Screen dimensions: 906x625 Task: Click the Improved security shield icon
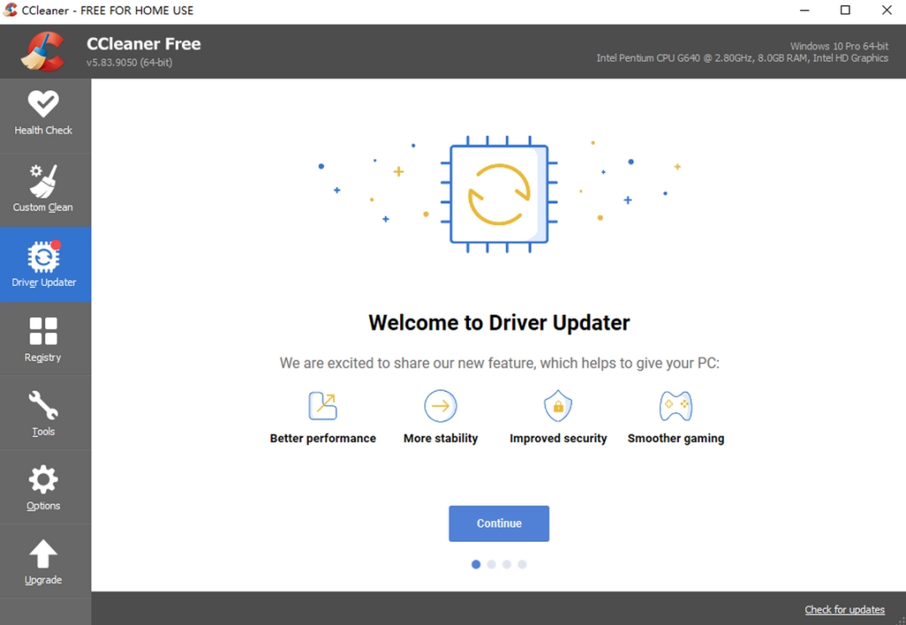[558, 404]
